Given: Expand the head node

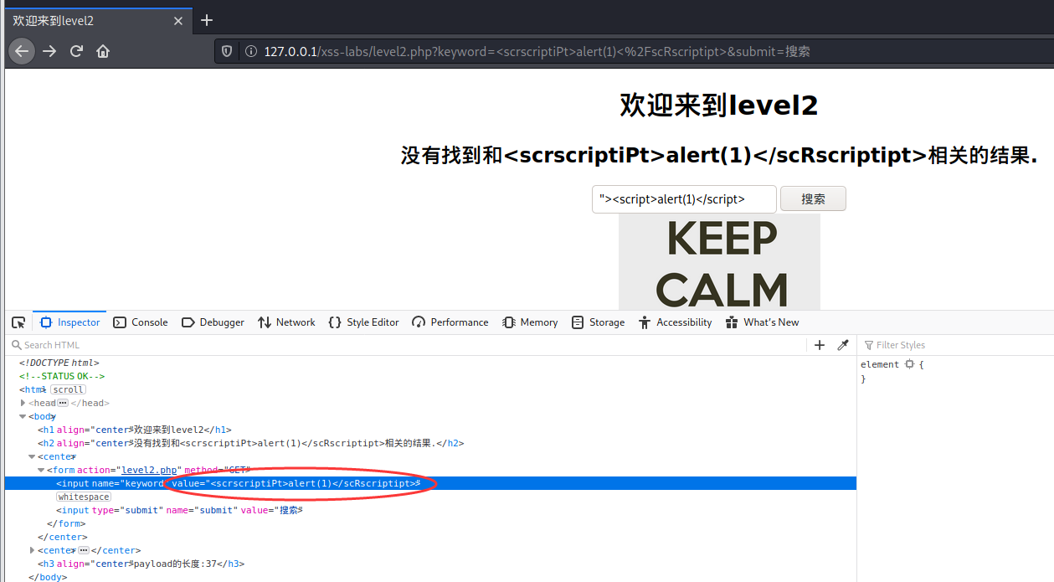Looking at the screenshot, I should (x=23, y=403).
